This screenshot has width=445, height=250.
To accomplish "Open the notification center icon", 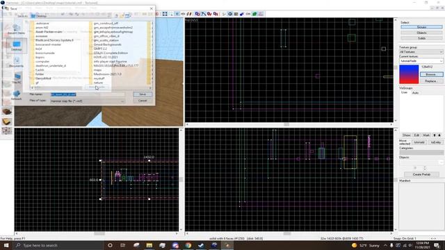I will pyautogui.click(x=437, y=245).
